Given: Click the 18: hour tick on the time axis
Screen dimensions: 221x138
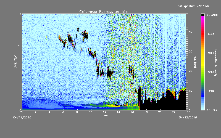Looking at the screenshot, I should tap(146, 112).
